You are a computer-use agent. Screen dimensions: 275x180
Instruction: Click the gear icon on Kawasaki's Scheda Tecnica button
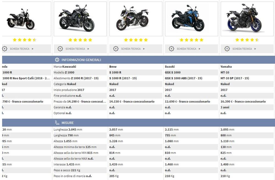pos(60,49)
